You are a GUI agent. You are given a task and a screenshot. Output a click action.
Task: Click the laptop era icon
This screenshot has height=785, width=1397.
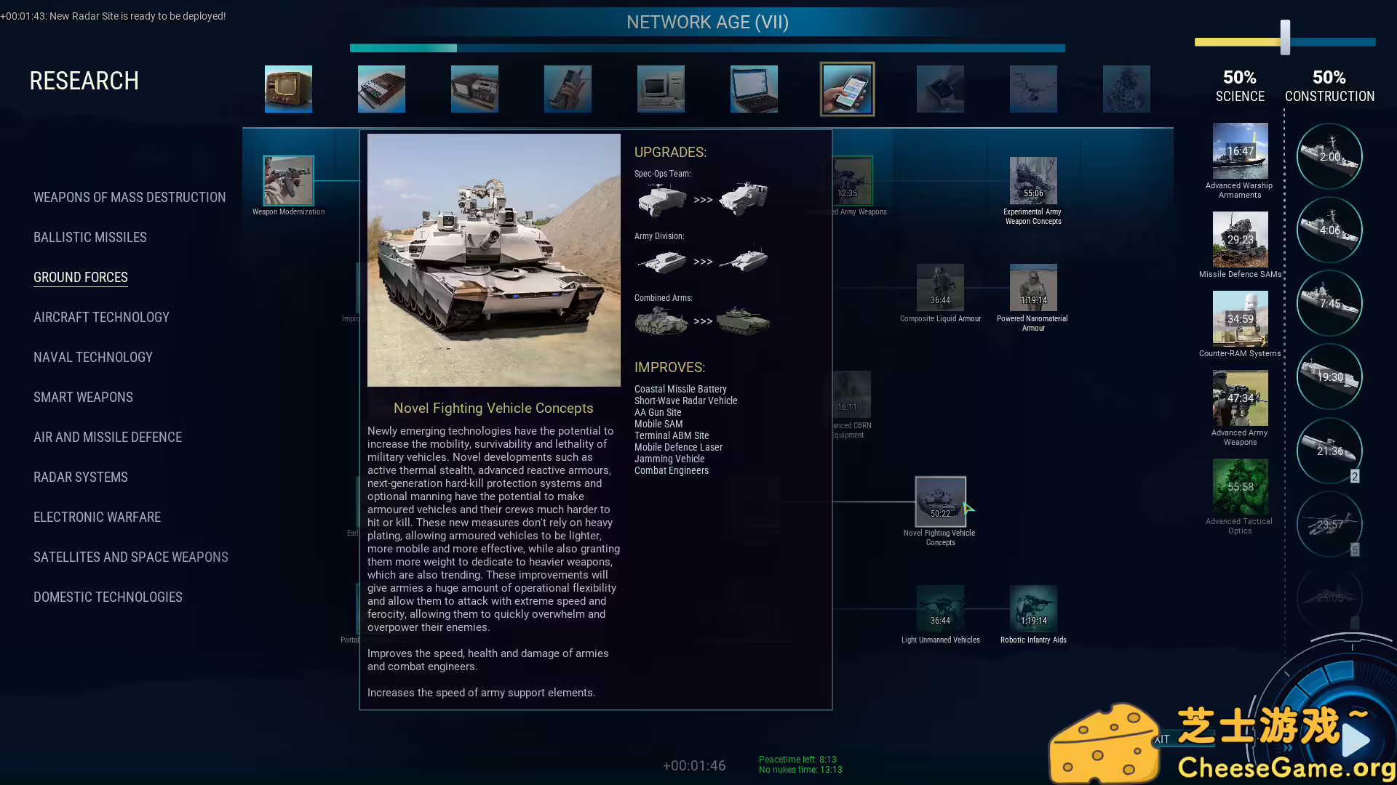tap(754, 89)
